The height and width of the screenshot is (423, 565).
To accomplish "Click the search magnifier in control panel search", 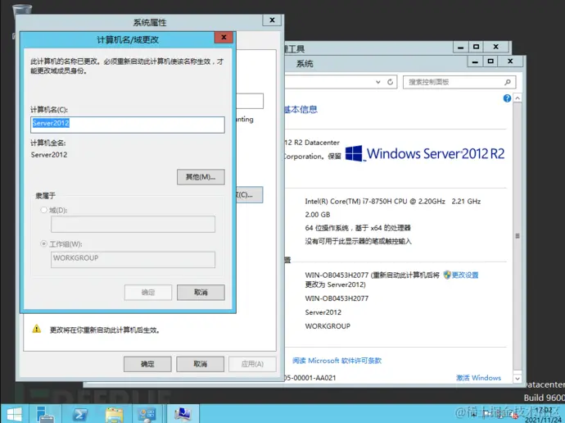I will click(x=508, y=82).
